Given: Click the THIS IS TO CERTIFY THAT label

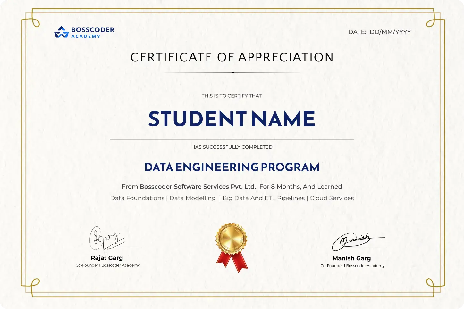Looking at the screenshot, I should click(x=232, y=96).
